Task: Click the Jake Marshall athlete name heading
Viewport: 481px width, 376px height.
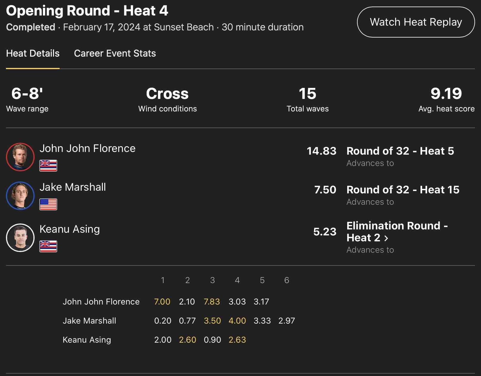Action: point(73,187)
